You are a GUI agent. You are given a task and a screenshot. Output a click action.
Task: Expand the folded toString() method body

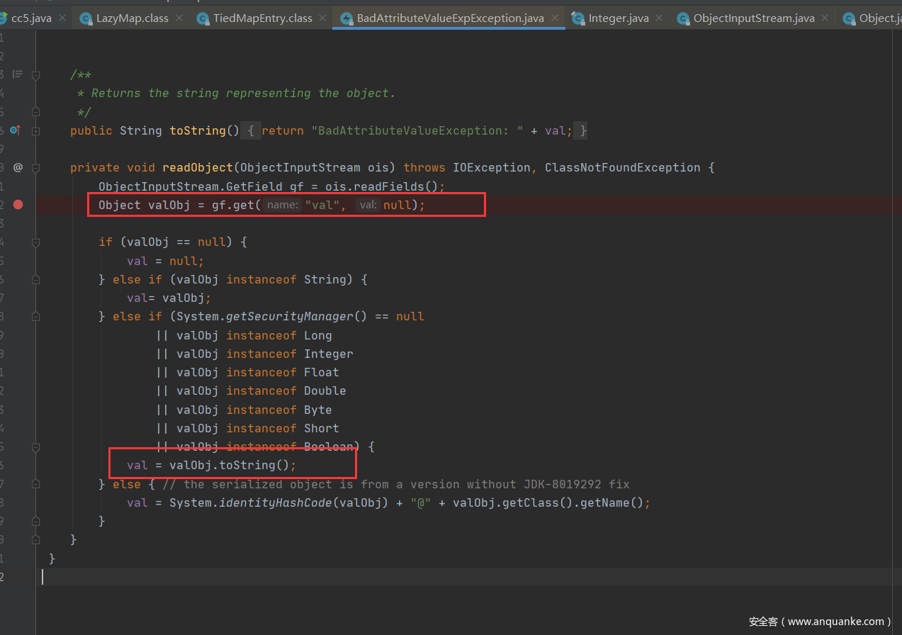coord(35,130)
